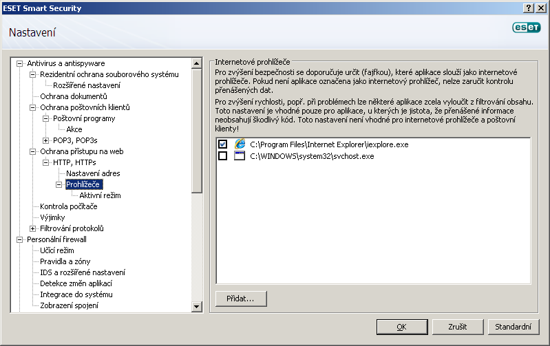Open Aktivní režim tree item
This screenshot has height=346, width=550.
coord(100,195)
